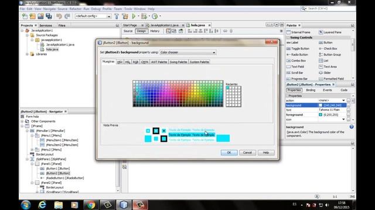Pick the Text Field palette component
375x210 pixels.
pyautogui.click(x=295, y=66)
